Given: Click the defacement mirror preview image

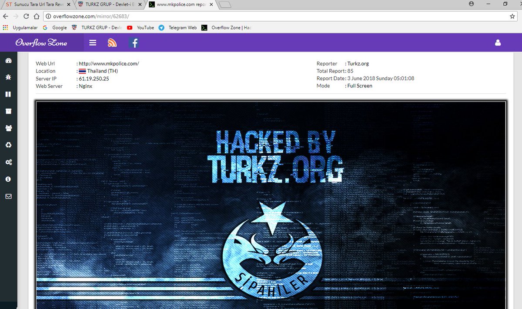Looking at the screenshot, I should [x=271, y=205].
